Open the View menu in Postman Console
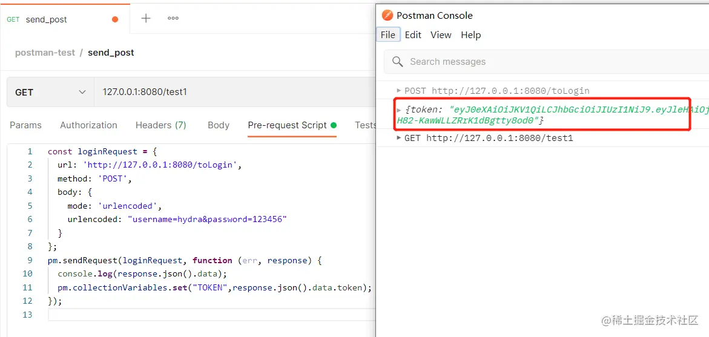 [441, 34]
